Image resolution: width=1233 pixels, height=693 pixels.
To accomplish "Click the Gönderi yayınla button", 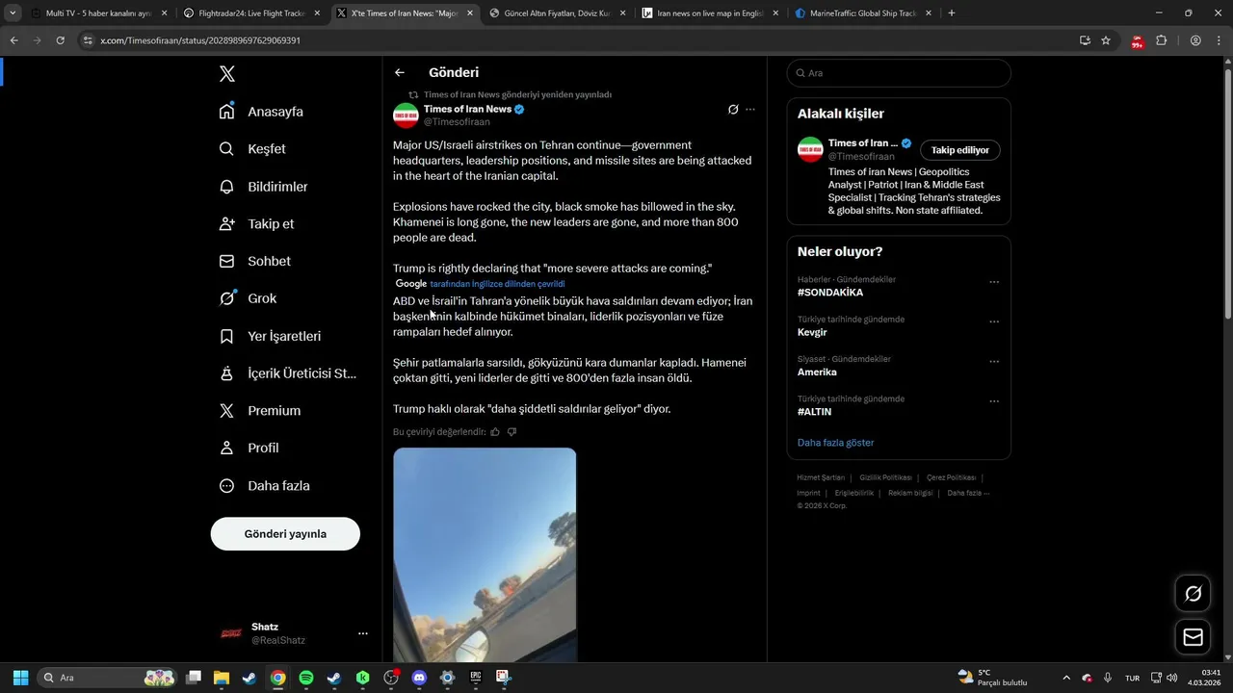I will pos(285,534).
